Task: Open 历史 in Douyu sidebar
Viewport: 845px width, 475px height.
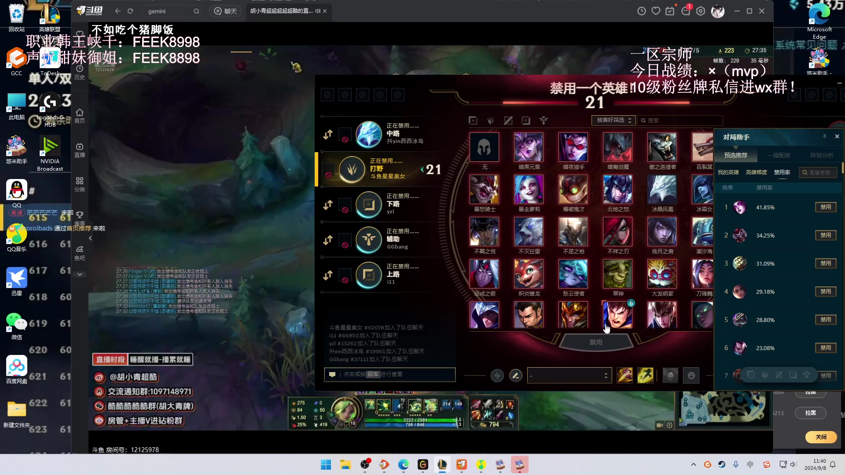Action: click(80, 73)
